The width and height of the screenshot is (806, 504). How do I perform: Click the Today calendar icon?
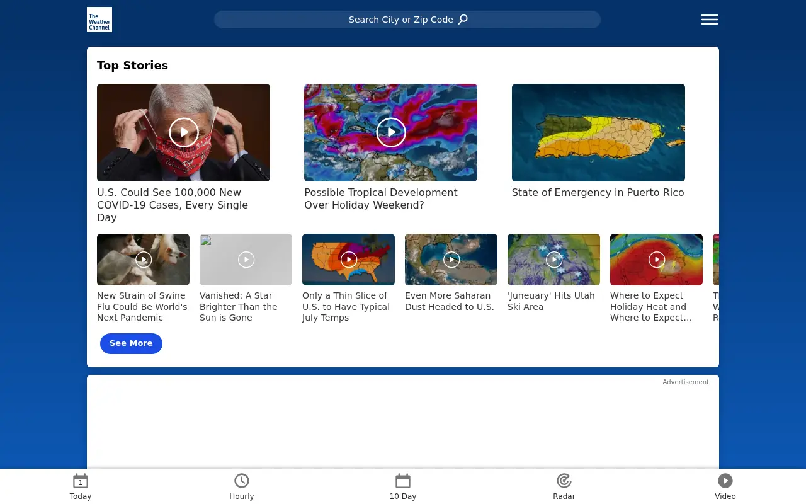point(81,481)
